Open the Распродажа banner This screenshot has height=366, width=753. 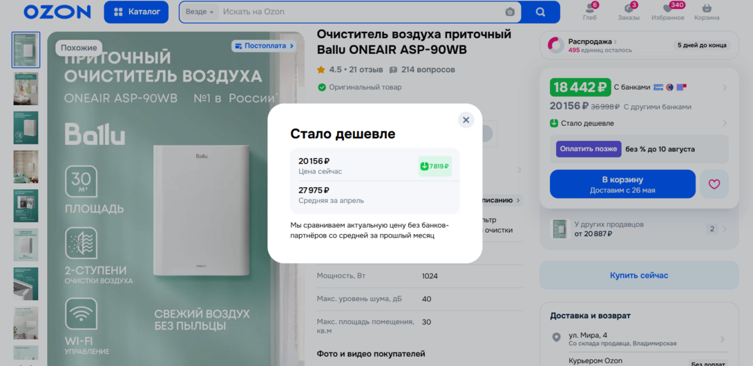[639, 45]
